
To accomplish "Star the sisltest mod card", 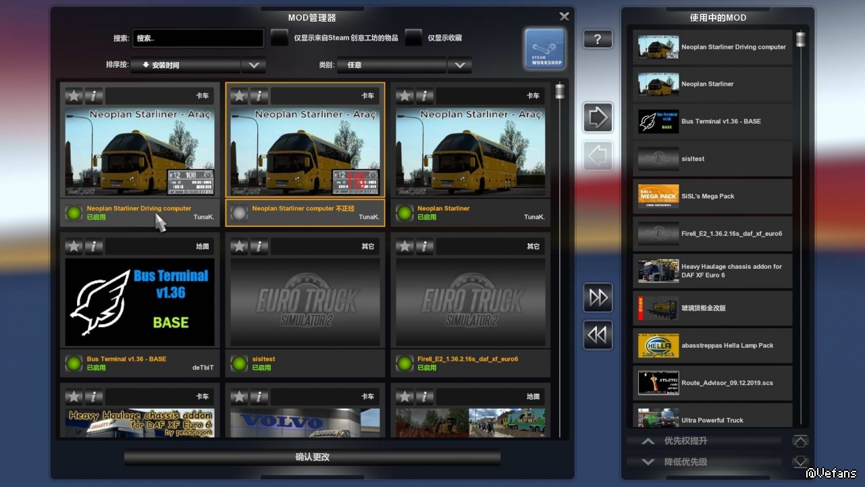I will 239,247.
